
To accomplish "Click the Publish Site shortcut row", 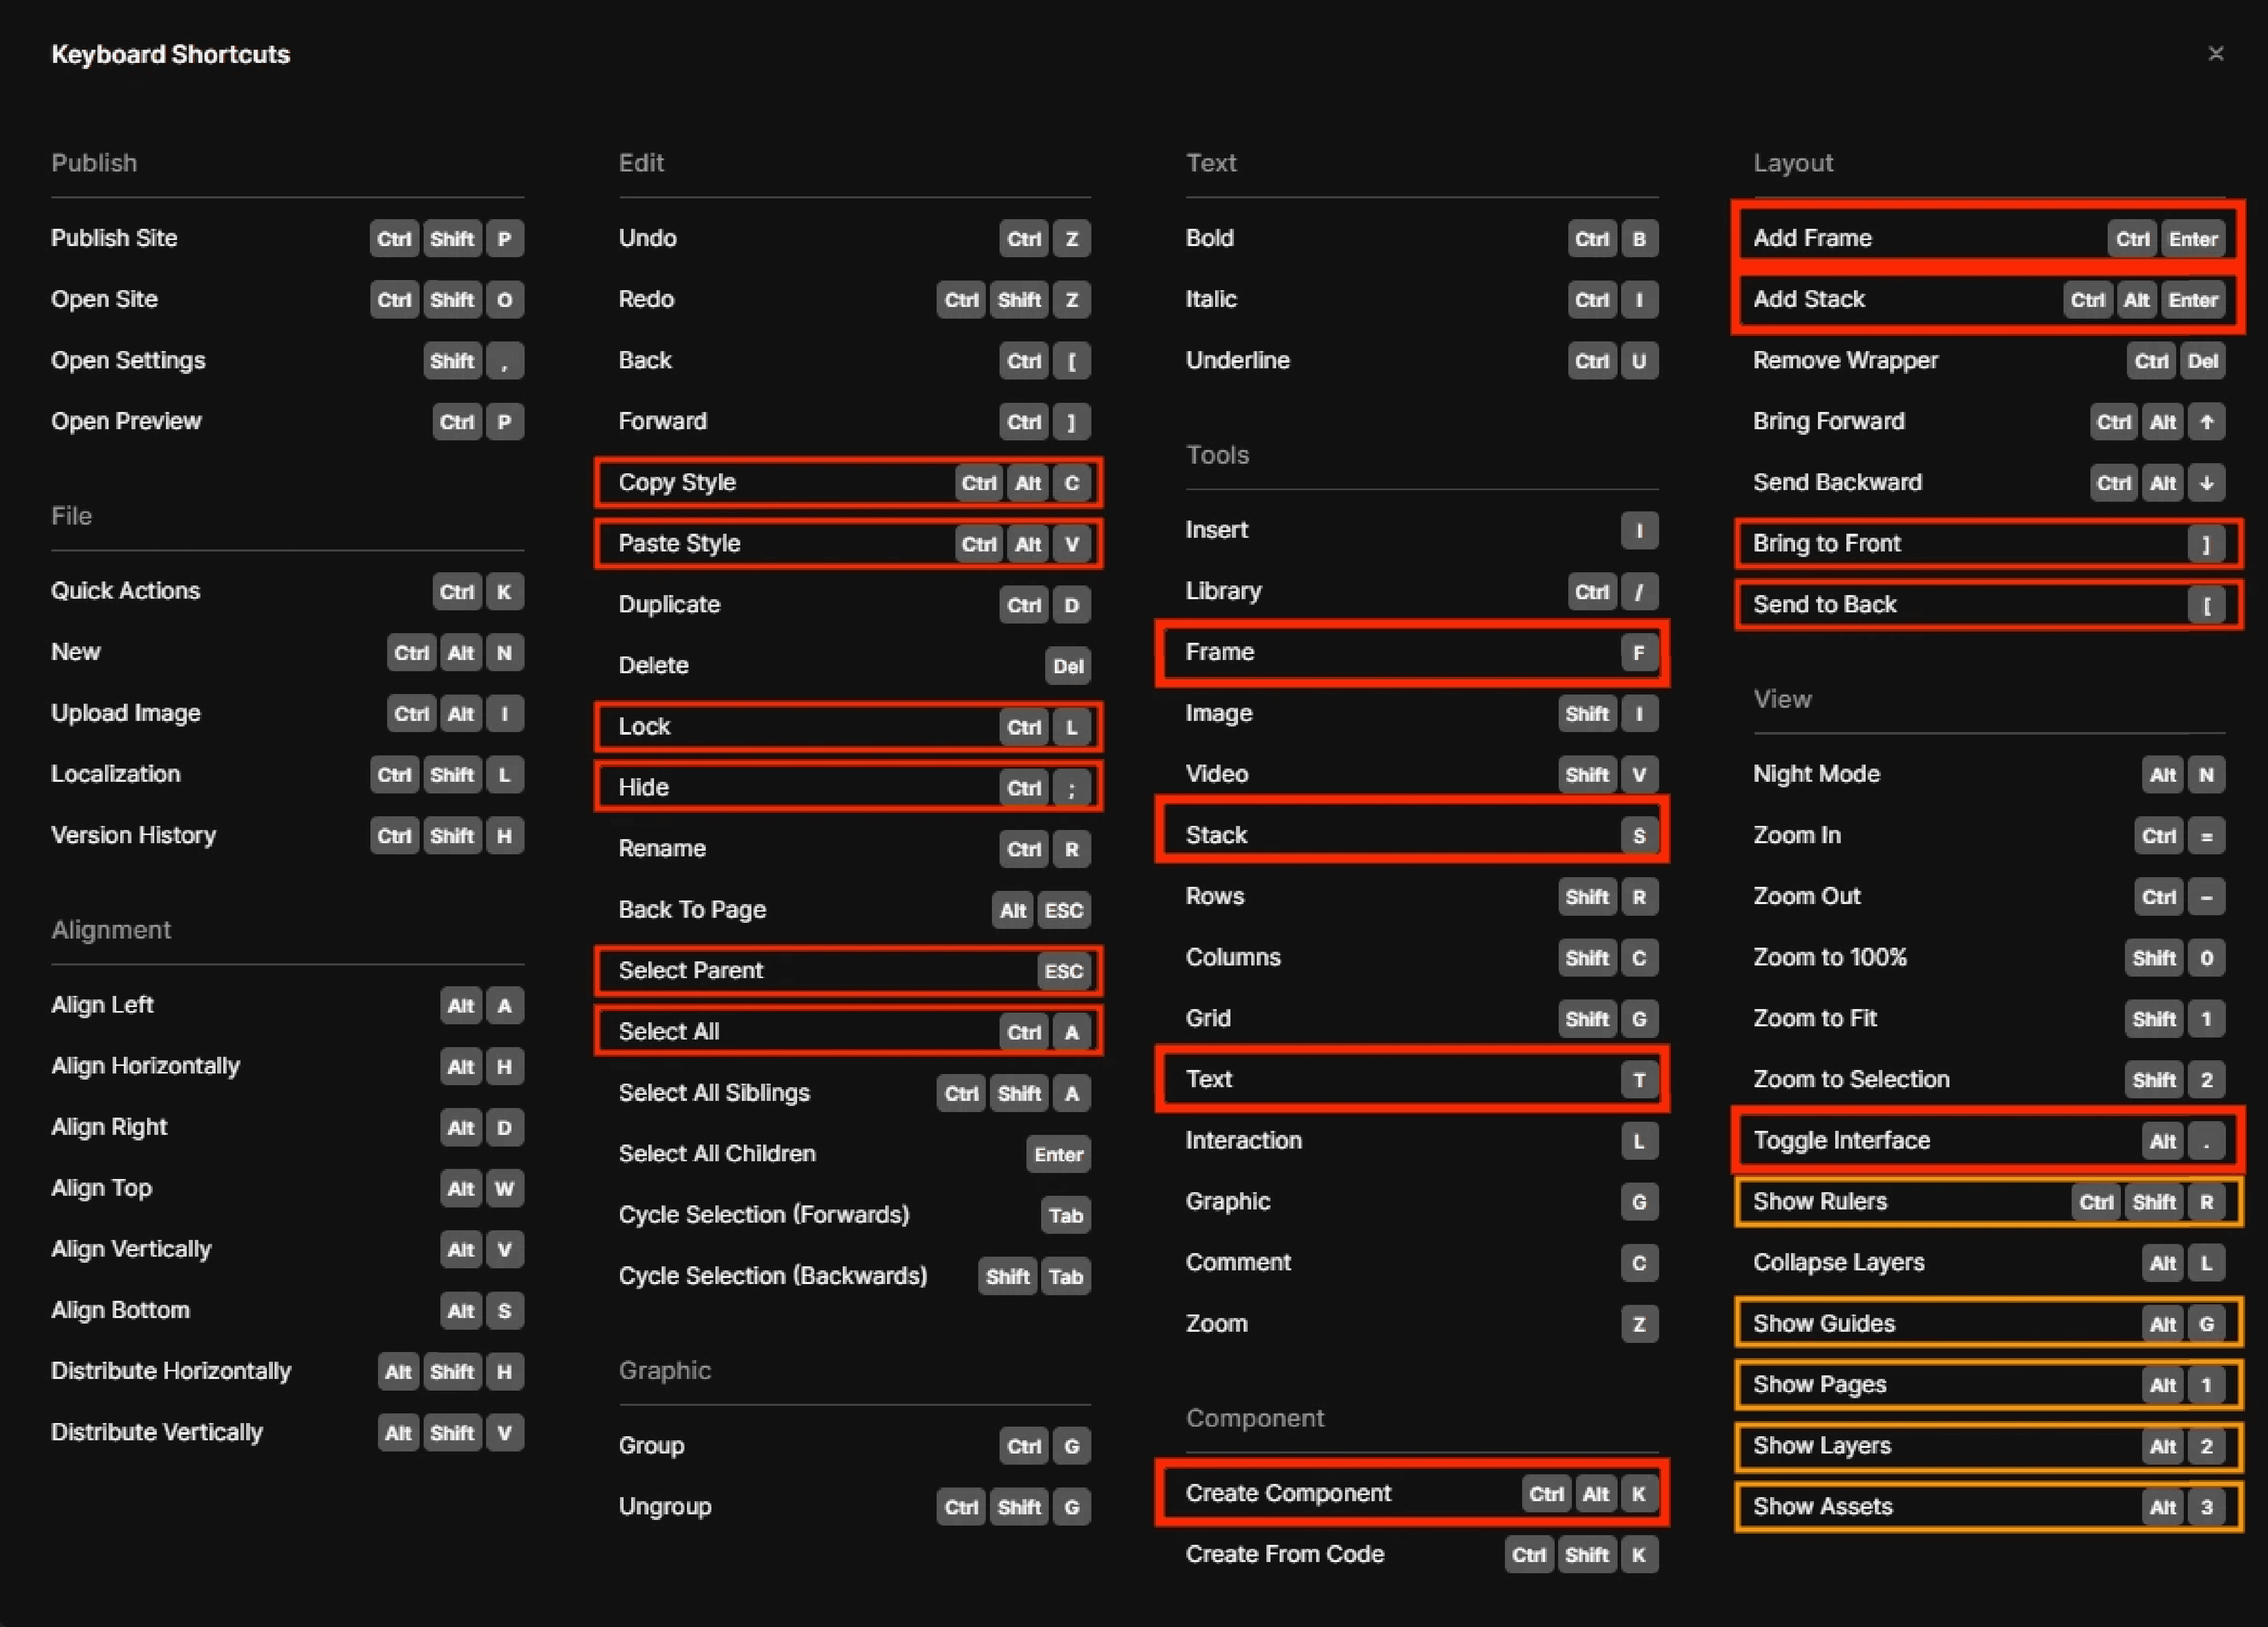I will pyautogui.click(x=114, y=238).
